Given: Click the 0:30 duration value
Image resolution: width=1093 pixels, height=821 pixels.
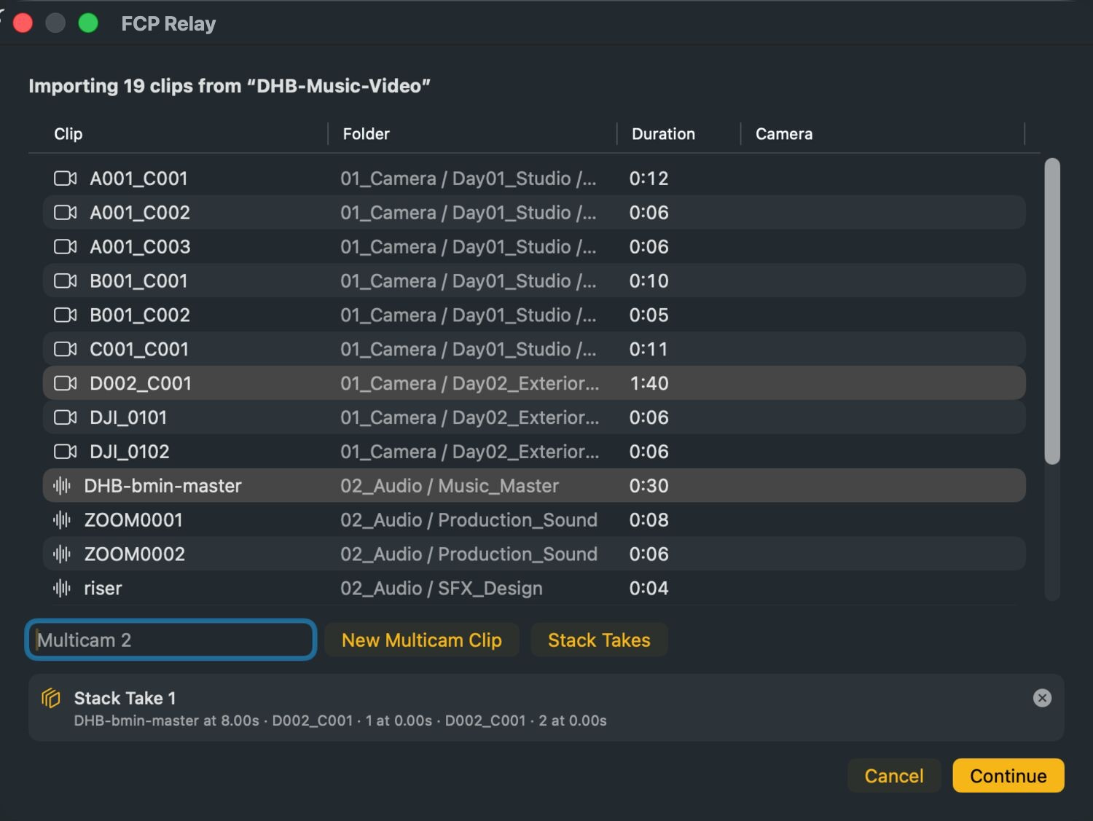Looking at the screenshot, I should click(649, 486).
